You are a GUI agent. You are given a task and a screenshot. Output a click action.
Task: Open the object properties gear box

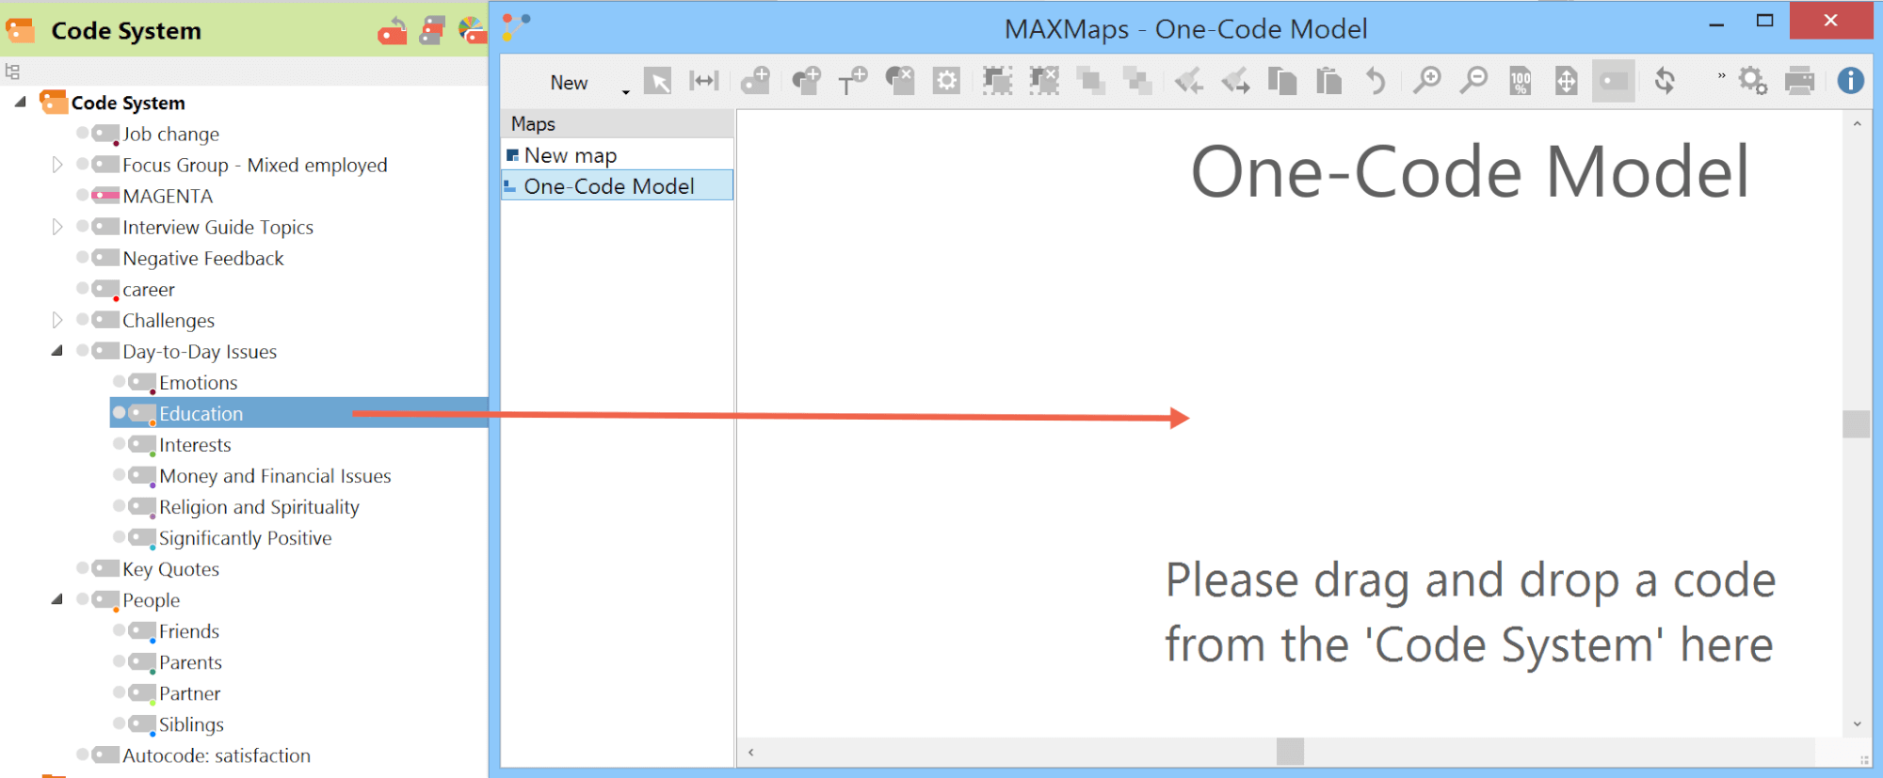(x=946, y=81)
